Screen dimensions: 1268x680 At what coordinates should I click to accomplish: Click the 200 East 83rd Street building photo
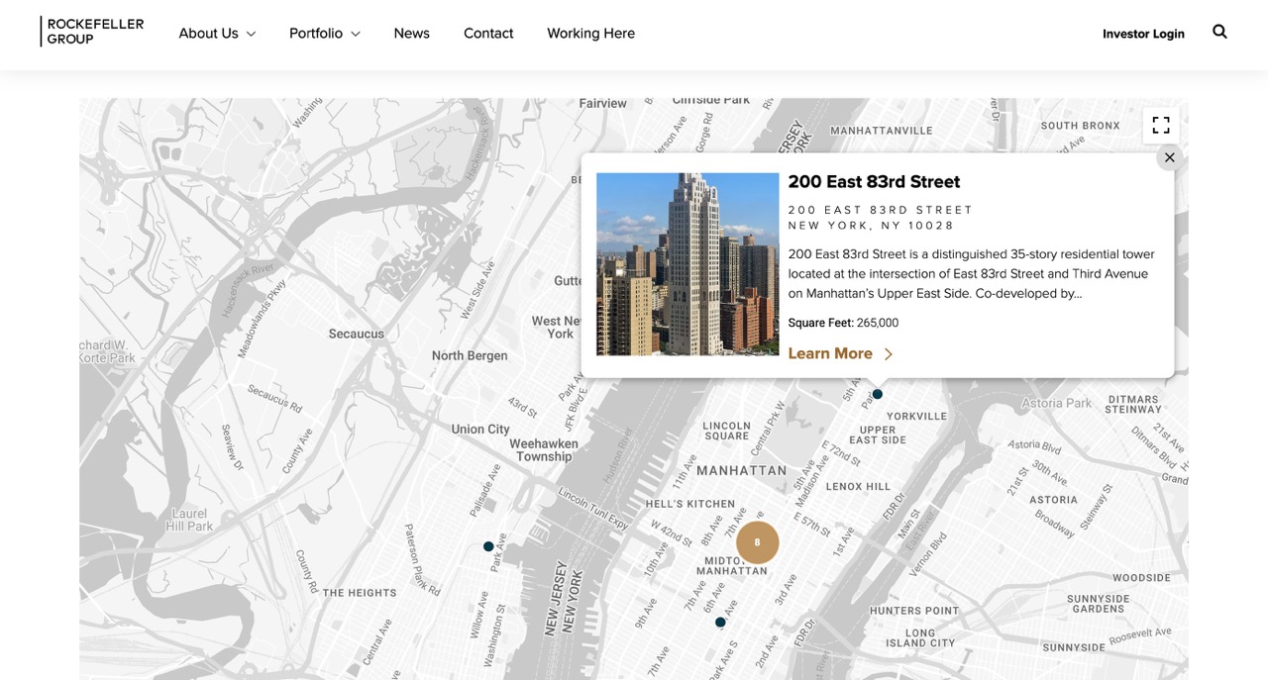pos(687,264)
